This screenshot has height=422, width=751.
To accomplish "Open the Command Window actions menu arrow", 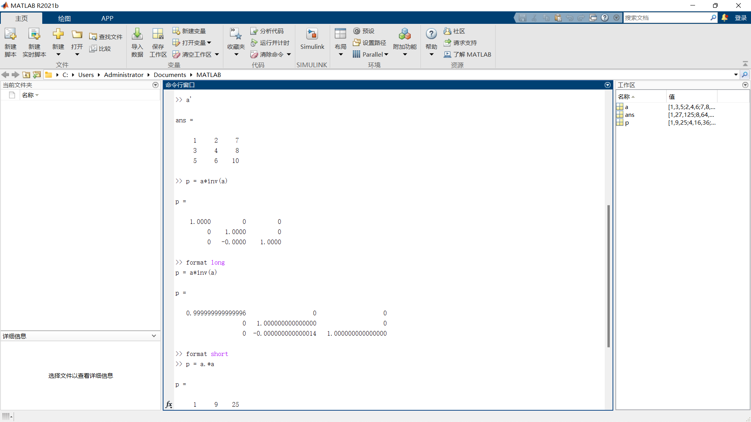I will click(x=607, y=85).
